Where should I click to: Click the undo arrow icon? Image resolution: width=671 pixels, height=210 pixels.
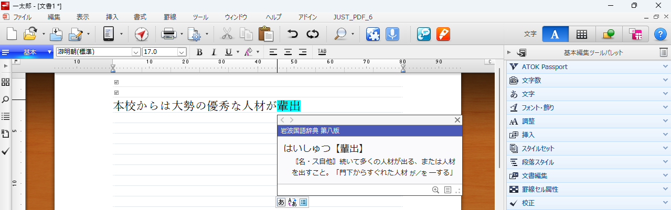coord(292,35)
